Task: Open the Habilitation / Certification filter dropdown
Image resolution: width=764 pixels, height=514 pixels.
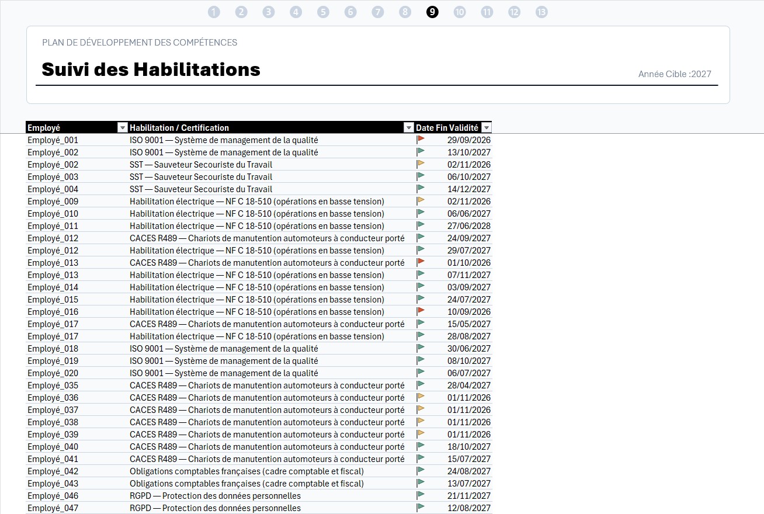Action: [408, 128]
